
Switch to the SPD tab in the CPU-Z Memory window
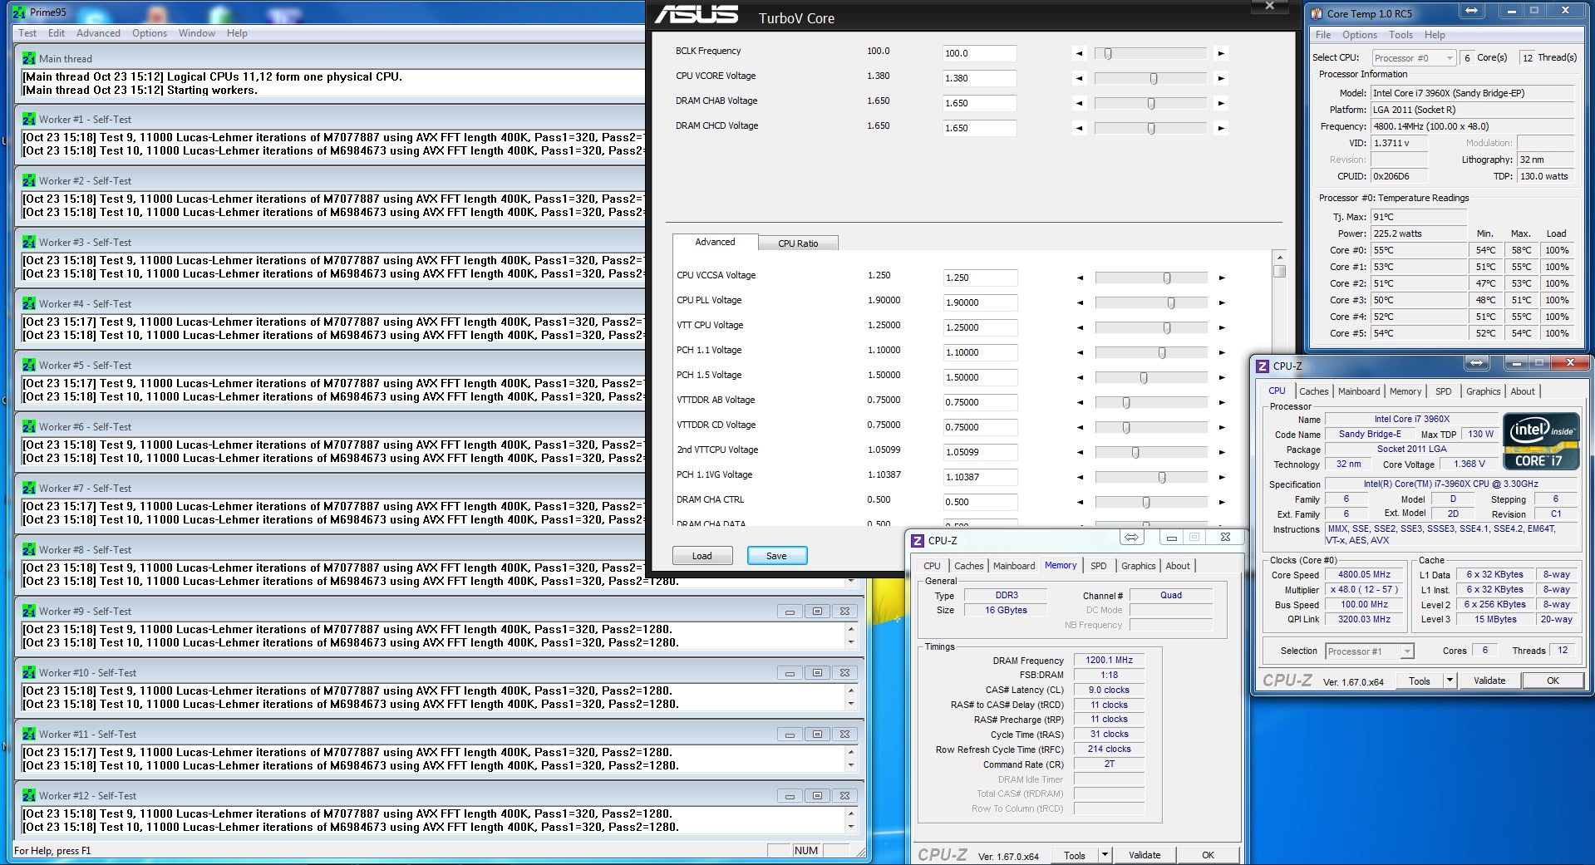click(1099, 566)
